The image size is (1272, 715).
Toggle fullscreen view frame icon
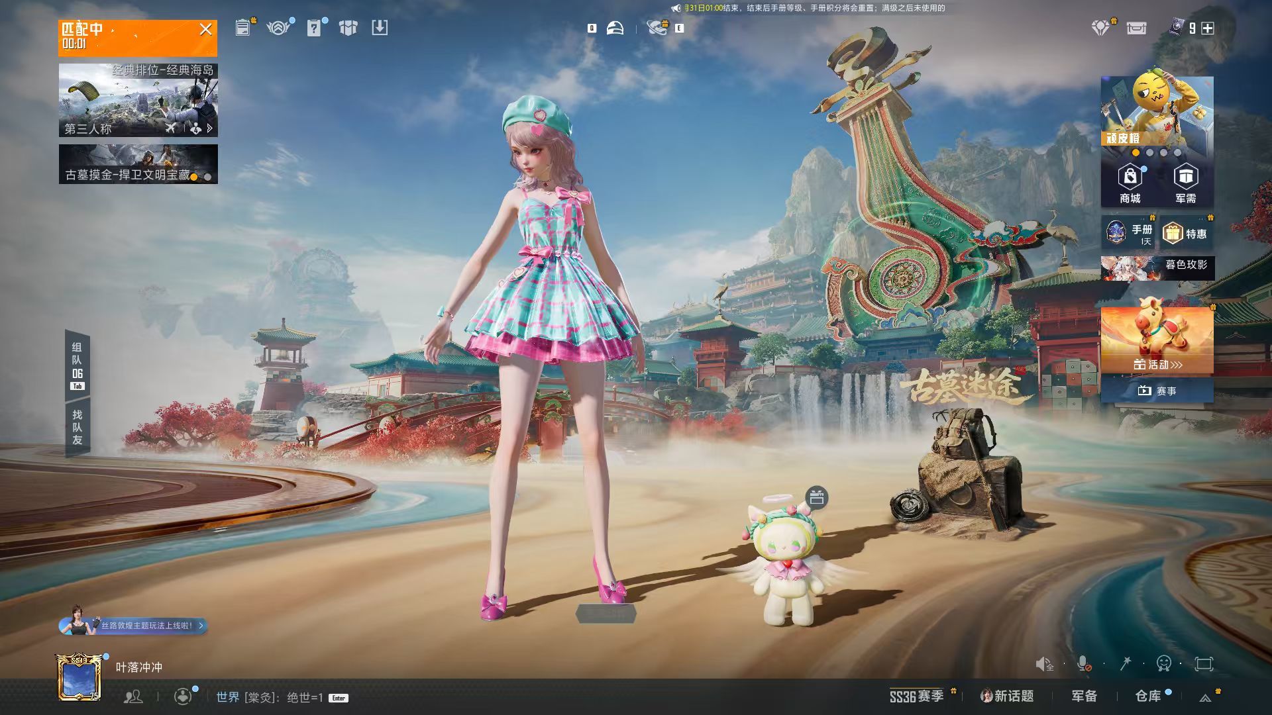1204,663
